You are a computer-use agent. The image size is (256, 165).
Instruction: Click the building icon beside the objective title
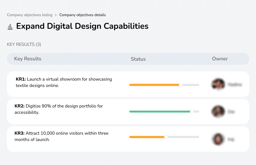click(x=10, y=27)
